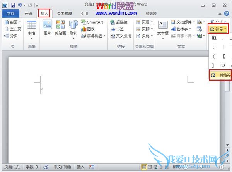This screenshot has width=232, height=172.
Task: Click the 页面: 1/1 page indicator
Action: coord(12,167)
